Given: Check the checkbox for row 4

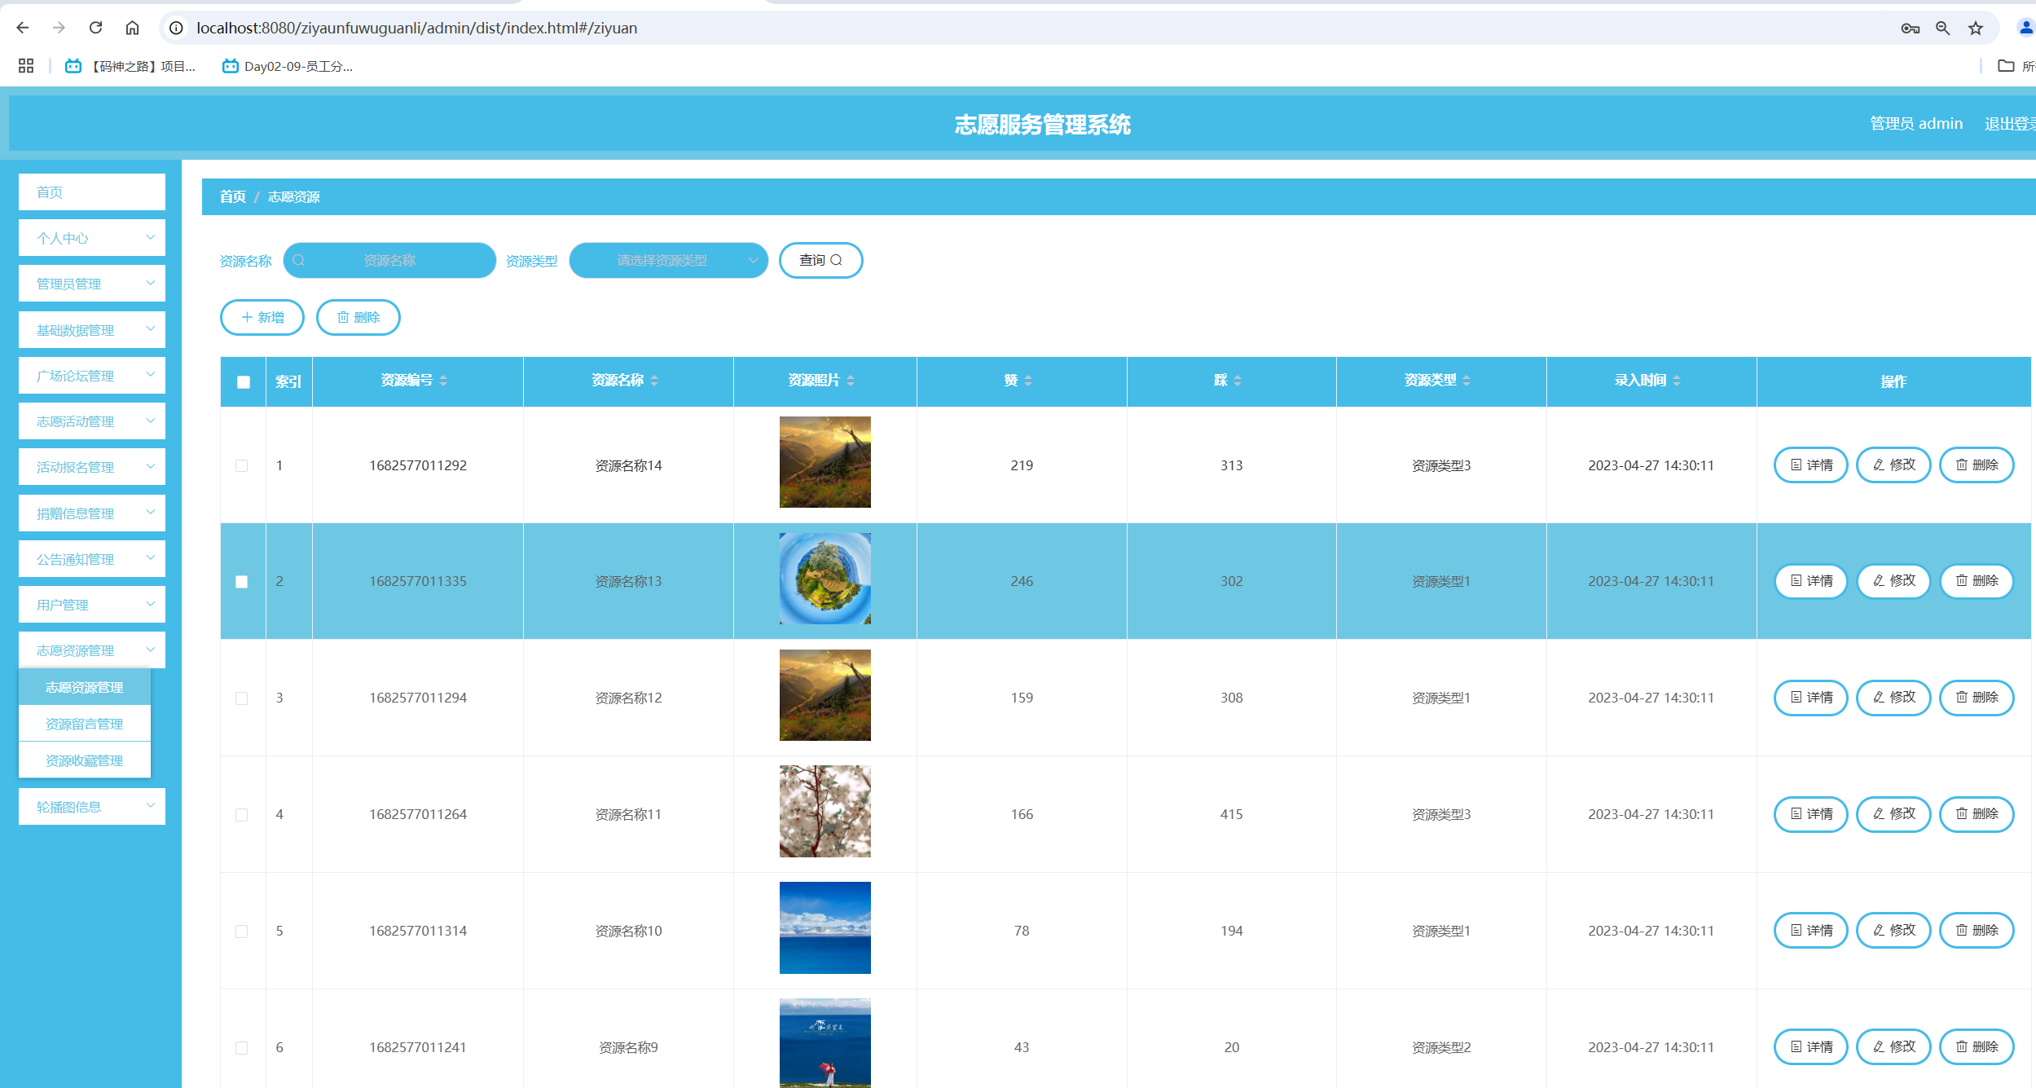Looking at the screenshot, I should click(x=241, y=815).
